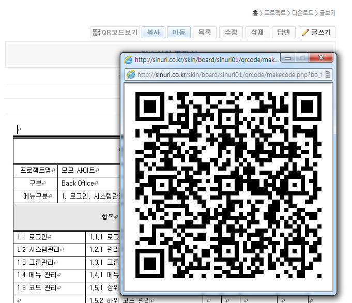Click the IE icon in popup title bar
Viewport: 352px width, 303px height.
pyautogui.click(x=128, y=59)
